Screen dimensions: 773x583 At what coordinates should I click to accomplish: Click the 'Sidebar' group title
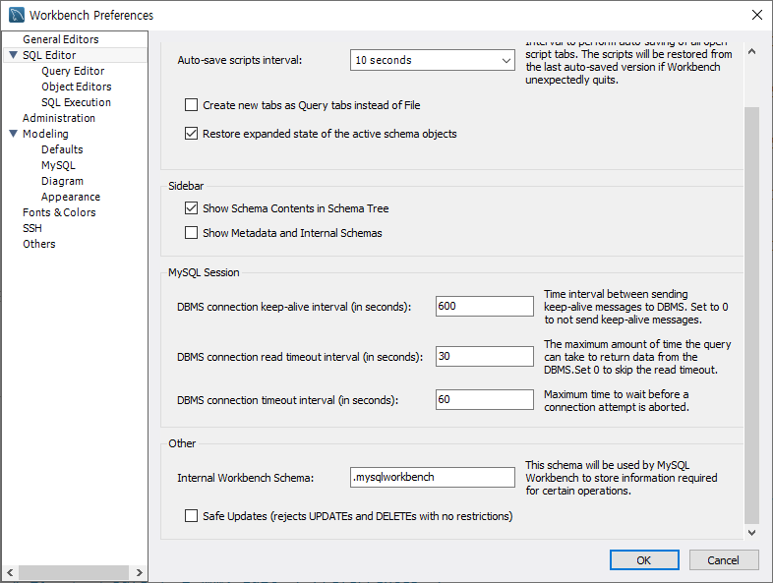[186, 186]
